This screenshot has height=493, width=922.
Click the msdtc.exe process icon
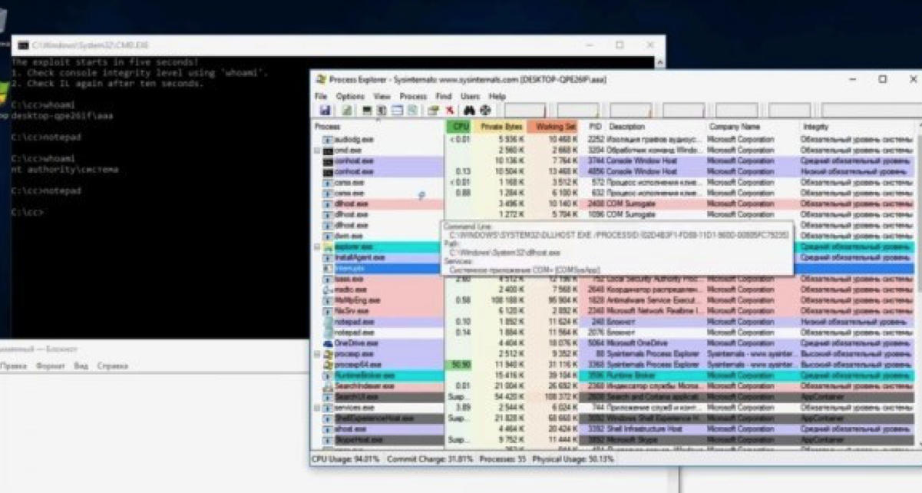[328, 290]
